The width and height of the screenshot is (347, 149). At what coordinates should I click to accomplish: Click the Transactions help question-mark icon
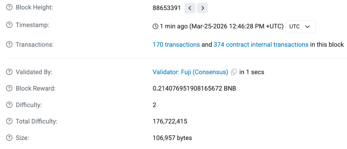(9, 45)
